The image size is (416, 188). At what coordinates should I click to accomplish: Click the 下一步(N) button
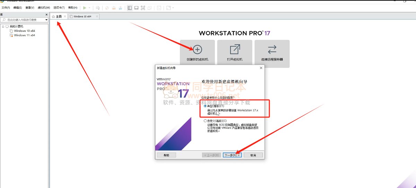point(232,155)
